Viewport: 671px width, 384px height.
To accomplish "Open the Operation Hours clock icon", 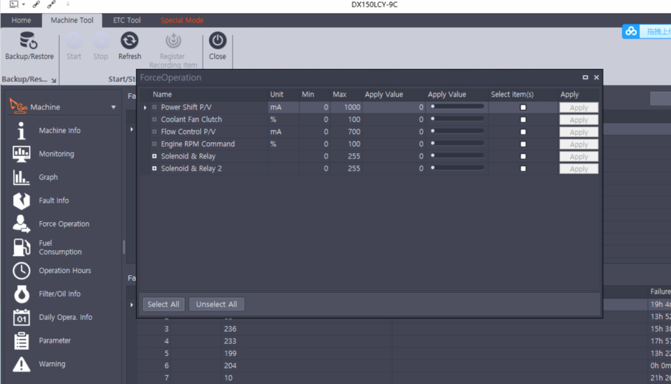I will click(22, 271).
